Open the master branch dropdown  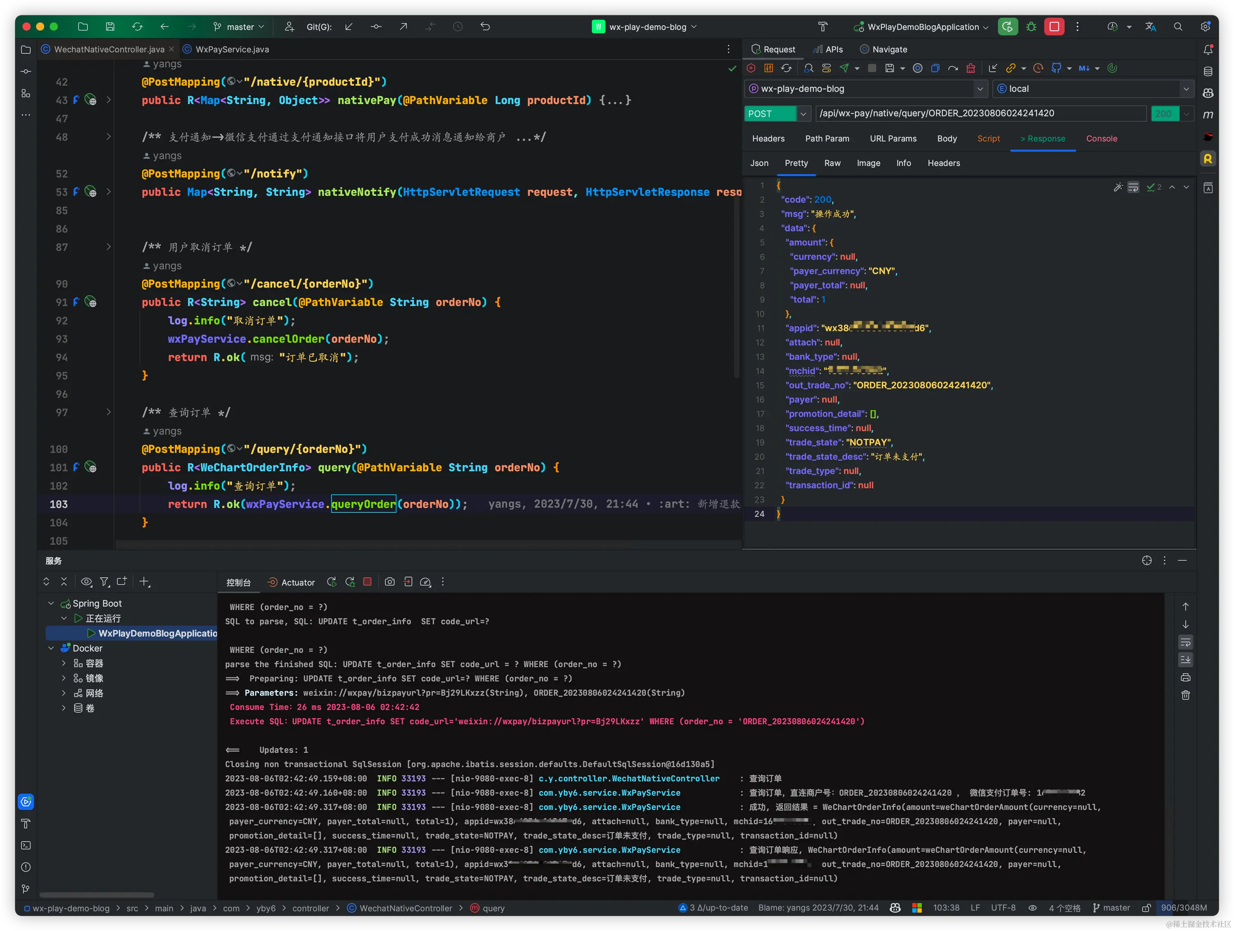point(239,27)
